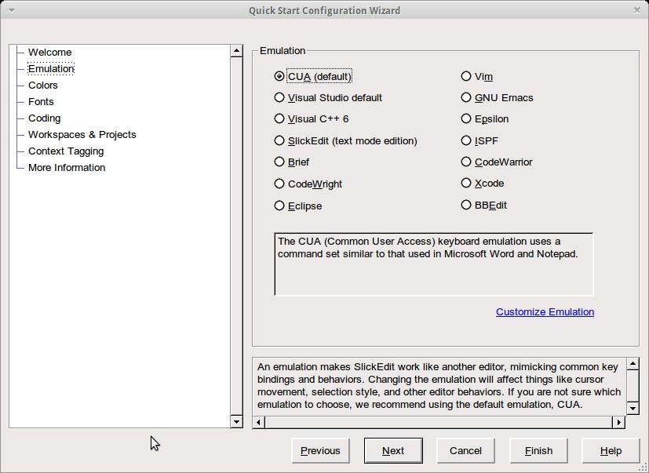Choose Visual Studio default emulation
This screenshot has width=649, height=473.
(279, 97)
